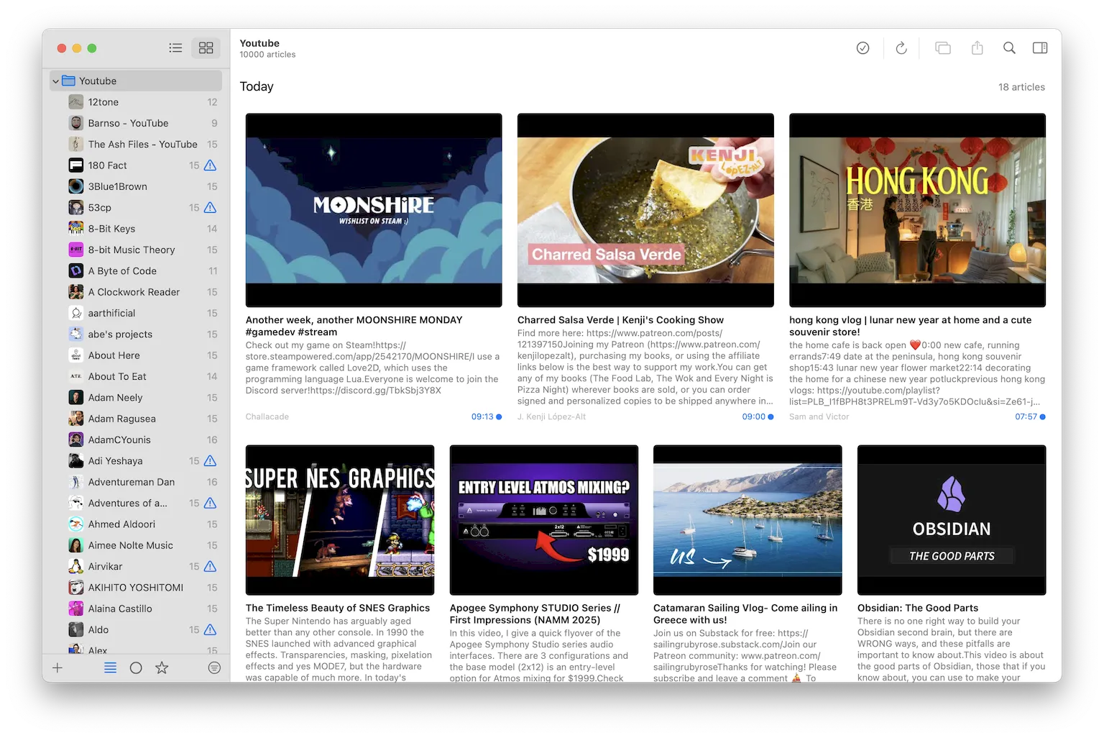Show only unread articles
The height and width of the screenshot is (738, 1104).
pyautogui.click(x=136, y=668)
